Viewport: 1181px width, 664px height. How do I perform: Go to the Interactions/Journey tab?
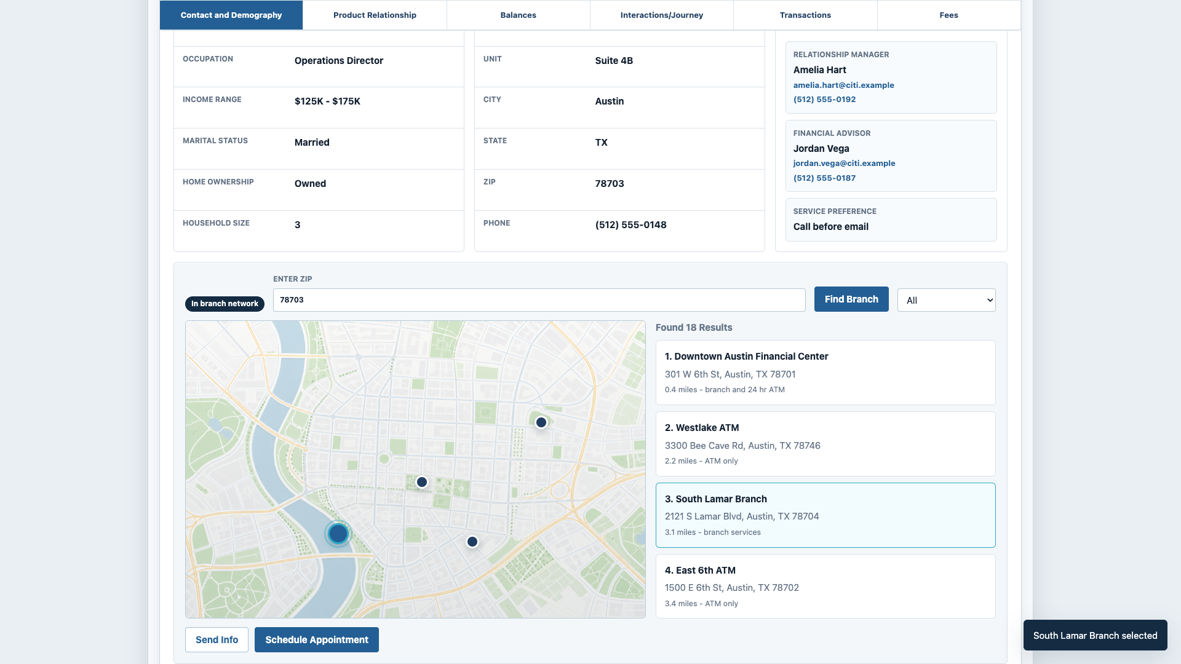pyautogui.click(x=662, y=15)
